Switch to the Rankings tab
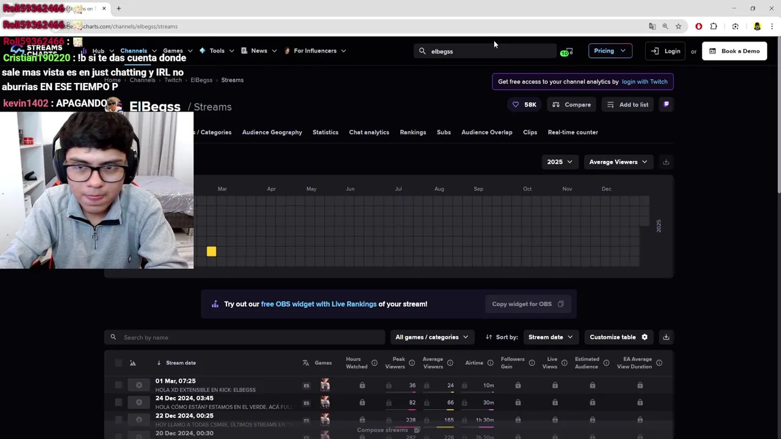Screen dimensions: 781x439 point(413,132)
